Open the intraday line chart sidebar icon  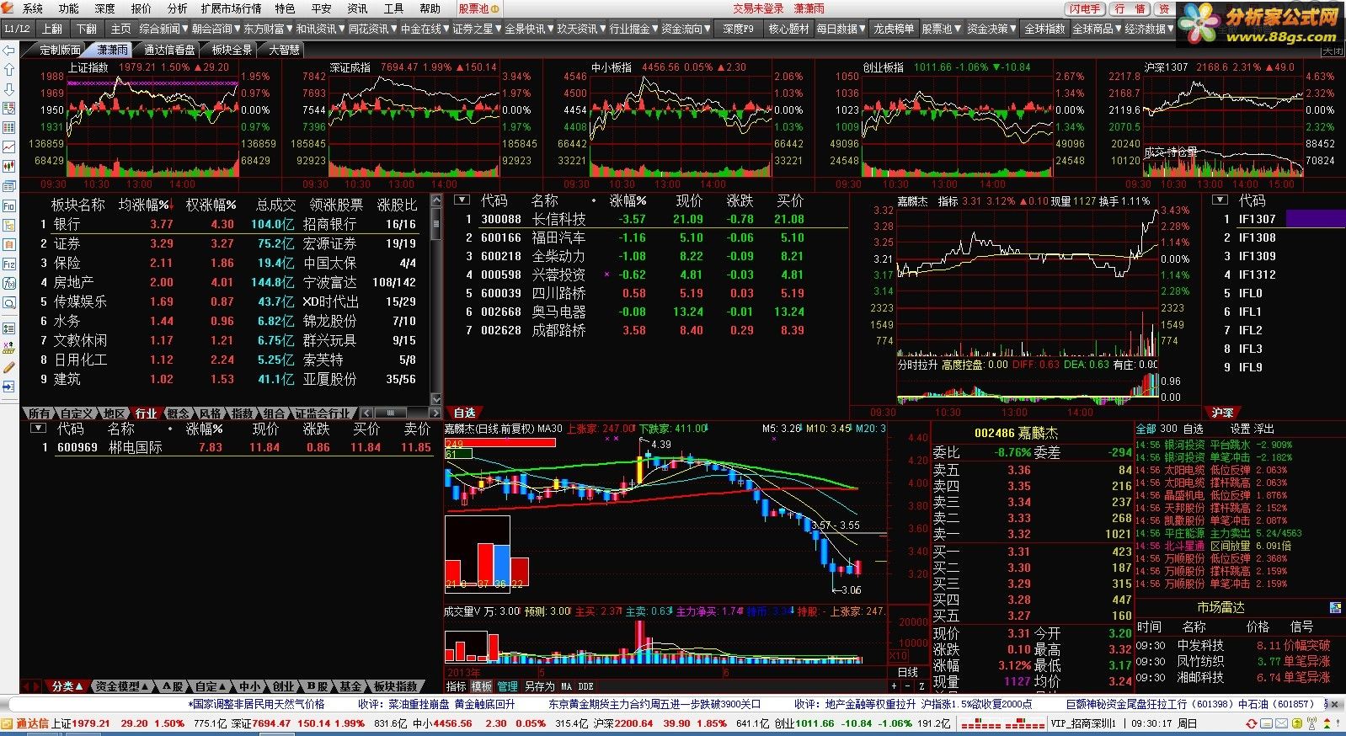click(x=9, y=147)
